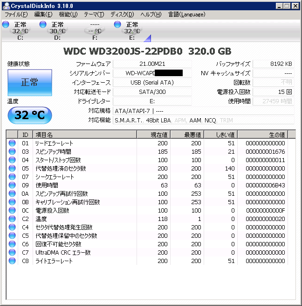Click the ファームウェア value field 21.00M21
This screenshot has width=302, height=306.
[152, 64]
